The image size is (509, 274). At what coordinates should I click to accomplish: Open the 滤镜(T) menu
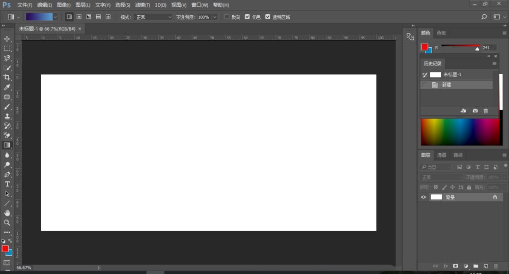143,5
